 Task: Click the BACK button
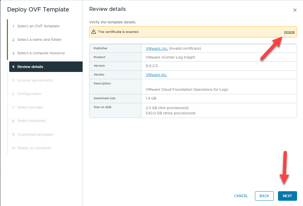[264, 196]
